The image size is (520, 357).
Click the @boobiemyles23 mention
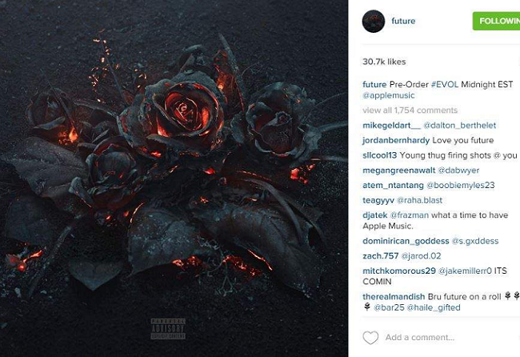[x=460, y=185]
